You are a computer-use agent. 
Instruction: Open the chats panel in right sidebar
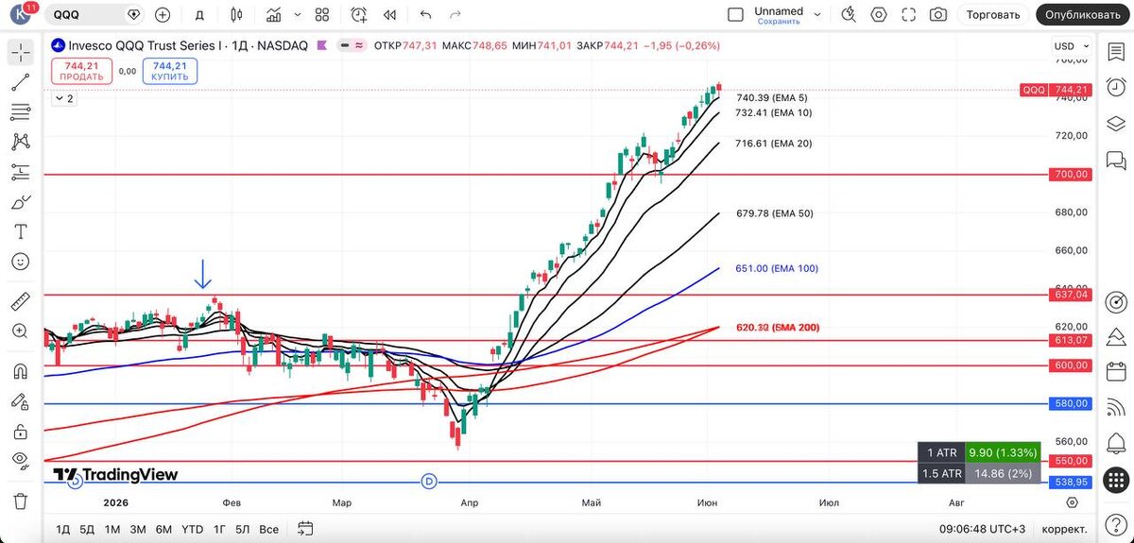(1116, 159)
